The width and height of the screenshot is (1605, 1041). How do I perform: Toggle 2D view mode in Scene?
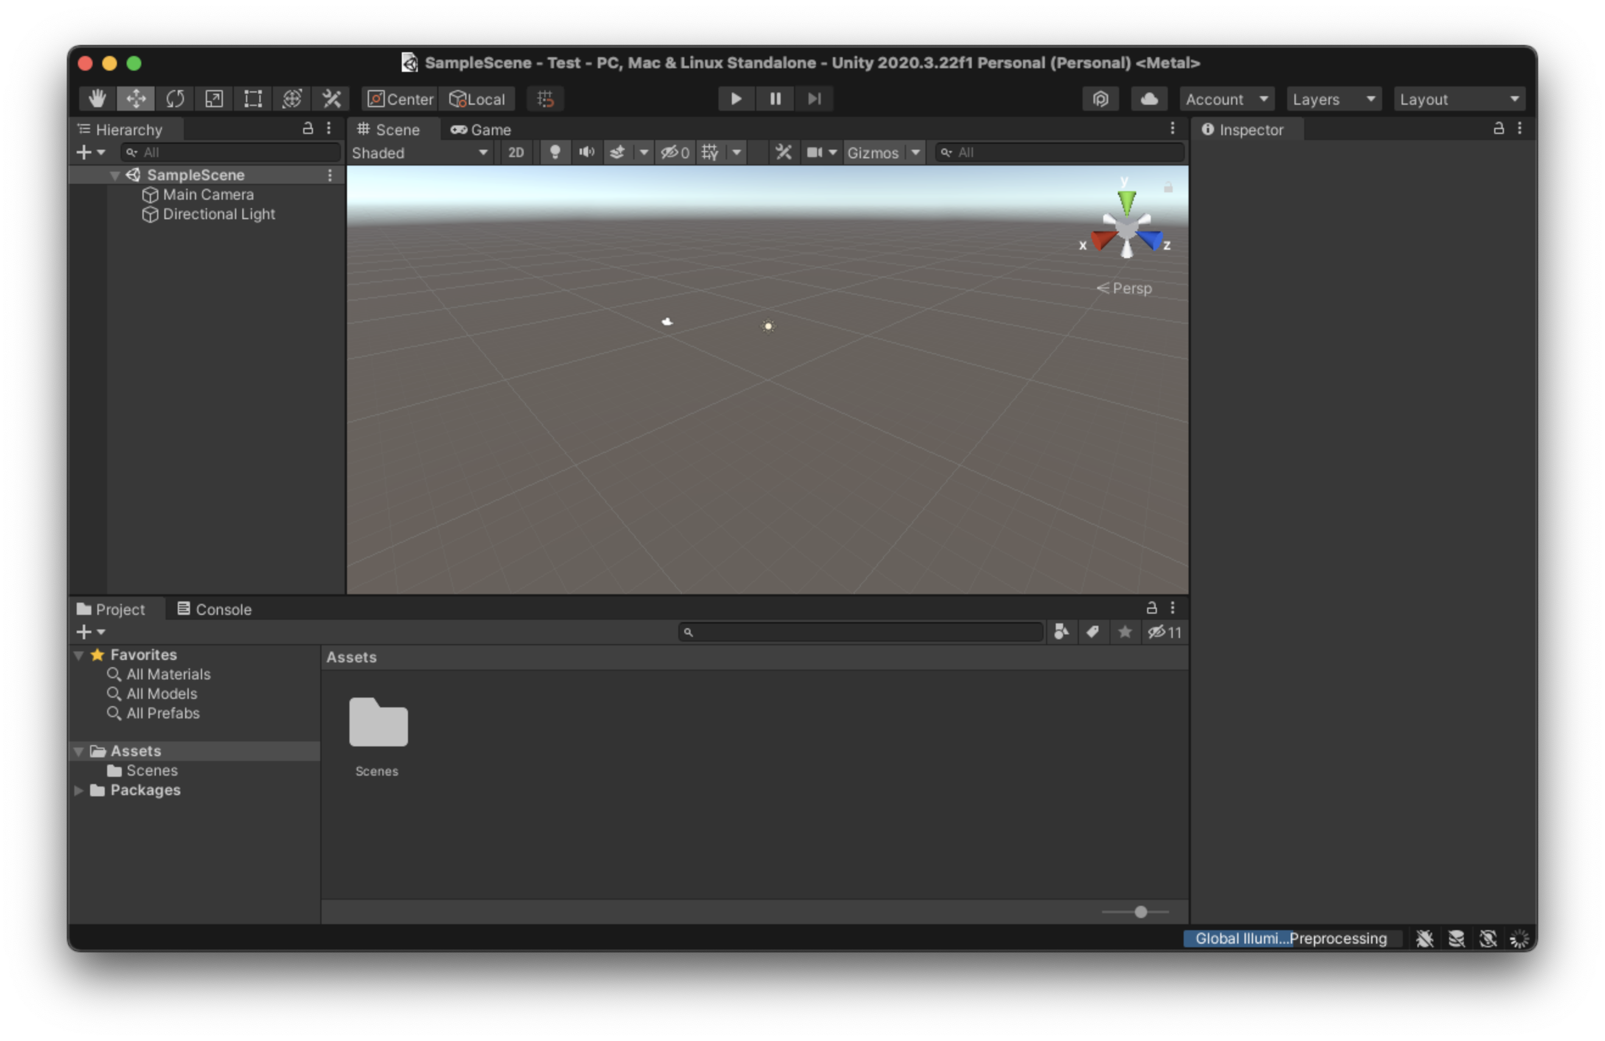click(x=516, y=153)
